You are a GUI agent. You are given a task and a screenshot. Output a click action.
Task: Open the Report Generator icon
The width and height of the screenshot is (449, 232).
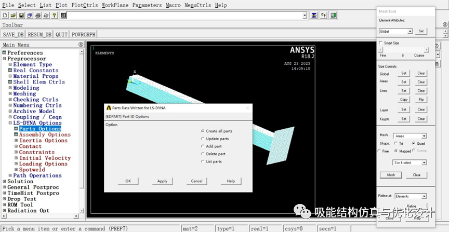click(x=46, y=16)
